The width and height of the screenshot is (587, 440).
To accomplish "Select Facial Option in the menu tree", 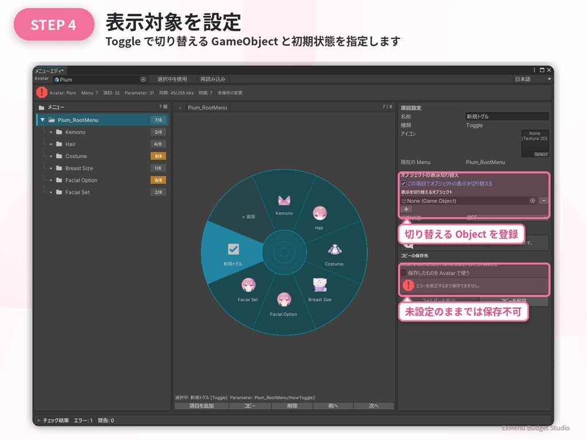I will click(x=81, y=180).
